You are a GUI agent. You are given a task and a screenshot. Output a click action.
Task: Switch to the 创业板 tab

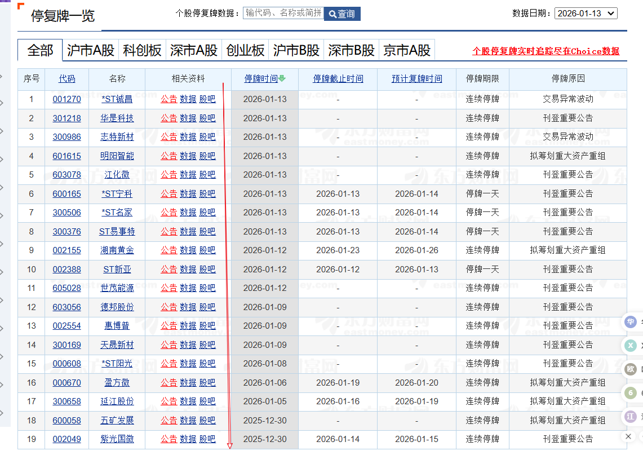(x=245, y=50)
